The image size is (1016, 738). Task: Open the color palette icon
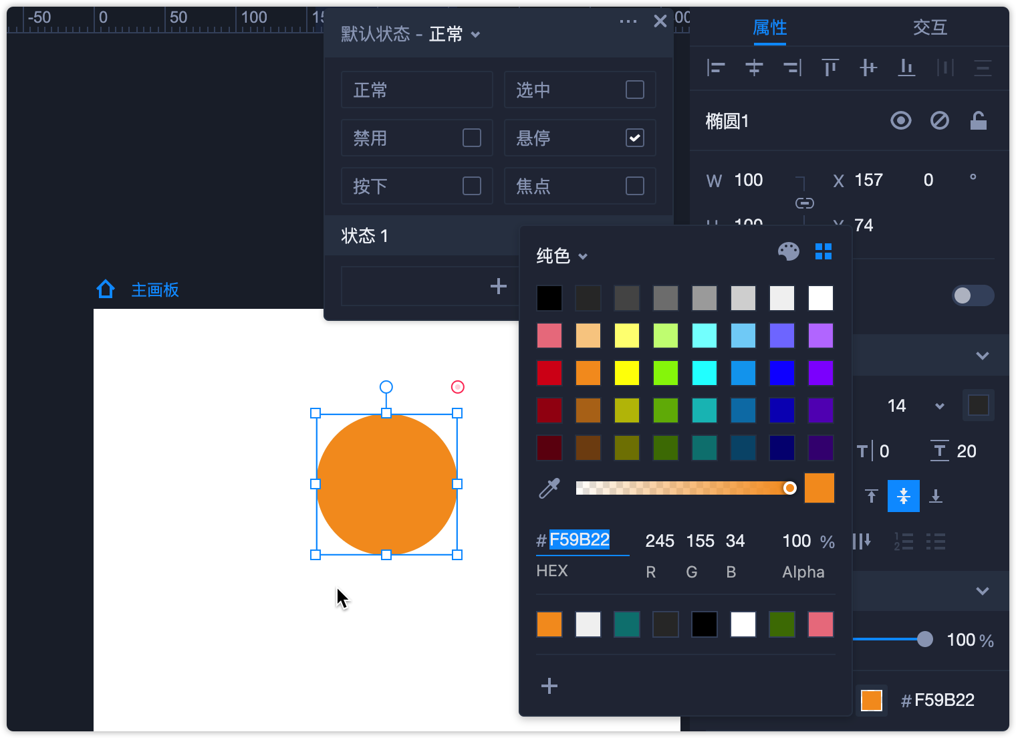[789, 251]
